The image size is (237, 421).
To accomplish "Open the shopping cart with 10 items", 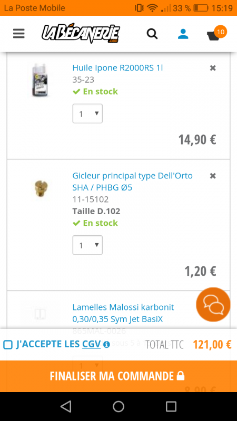I will click(216, 34).
